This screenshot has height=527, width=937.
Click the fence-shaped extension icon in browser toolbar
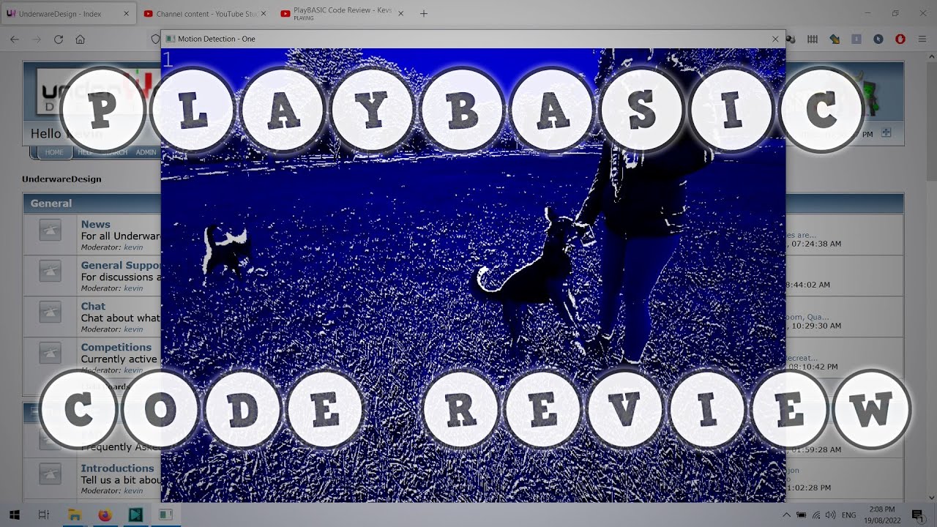pyautogui.click(x=813, y=40)
